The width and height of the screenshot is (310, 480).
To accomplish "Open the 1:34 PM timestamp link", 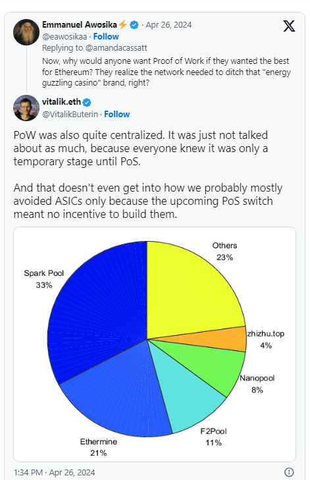I will tap(55, 472).
